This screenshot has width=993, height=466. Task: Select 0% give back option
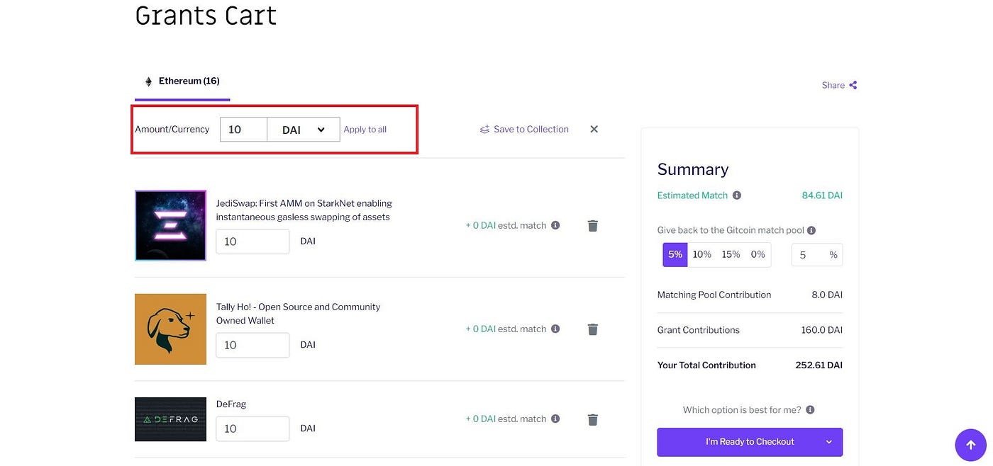(758, 254)
